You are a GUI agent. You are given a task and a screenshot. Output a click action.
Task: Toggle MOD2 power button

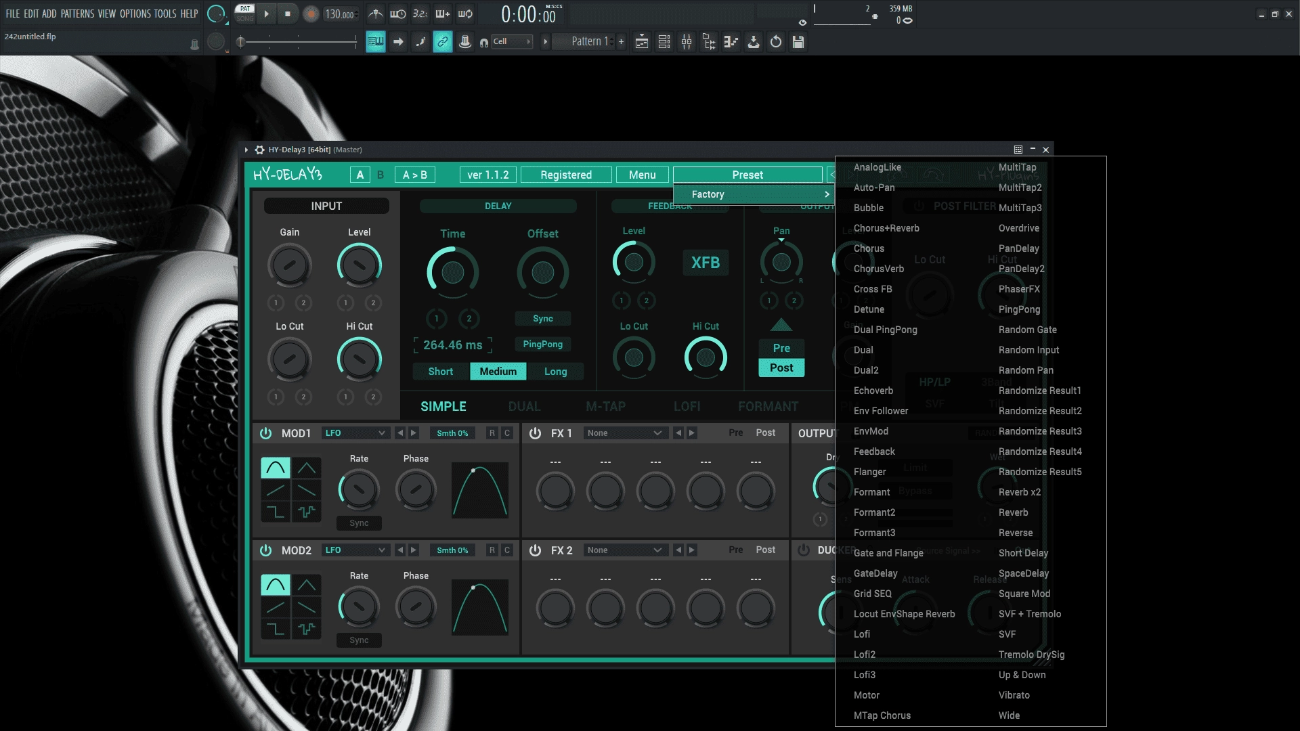[265, 550]
